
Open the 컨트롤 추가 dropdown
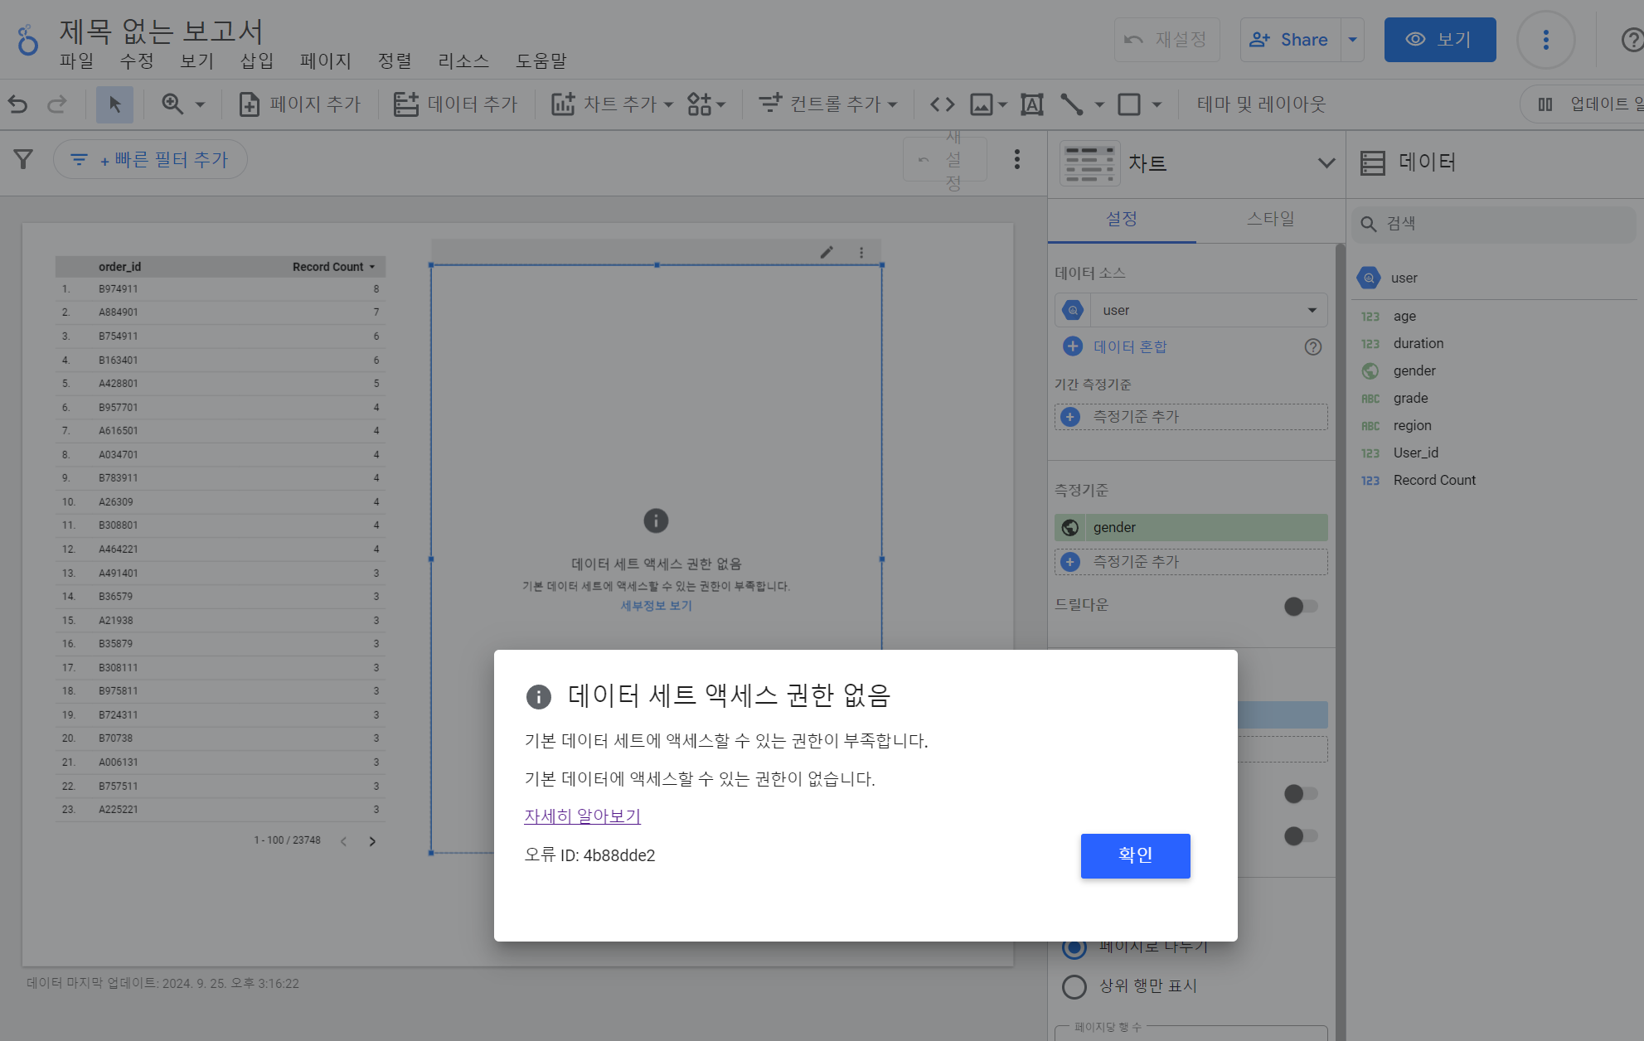(x=828, y=104)
